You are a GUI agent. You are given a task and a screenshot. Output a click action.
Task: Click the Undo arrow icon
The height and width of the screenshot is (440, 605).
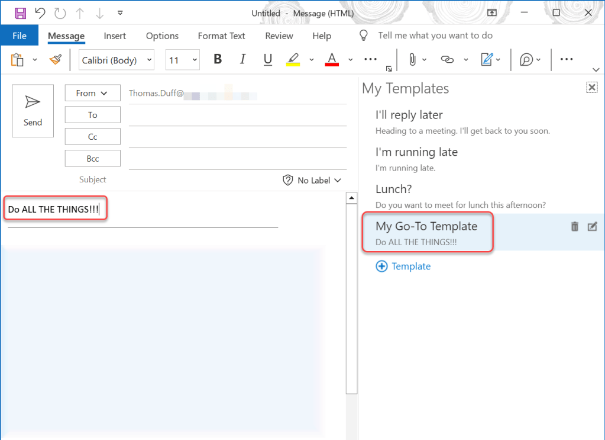(x=40, y=13)
